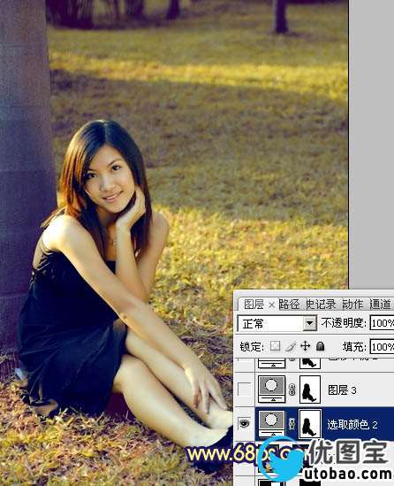
Task: Select the 图层 3 layer mask thumbnail
Action: click(x=310, y=390)
